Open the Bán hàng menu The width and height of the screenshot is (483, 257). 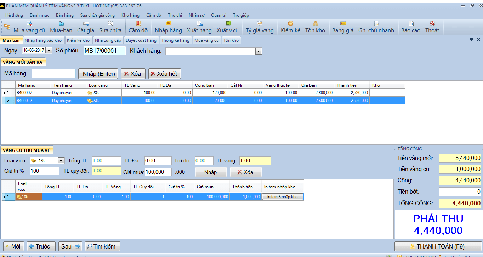click(65, 15)
